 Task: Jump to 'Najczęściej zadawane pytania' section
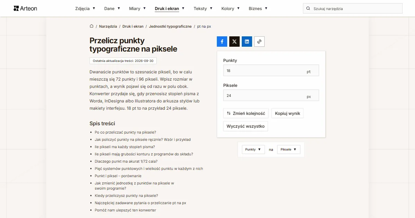140,203
